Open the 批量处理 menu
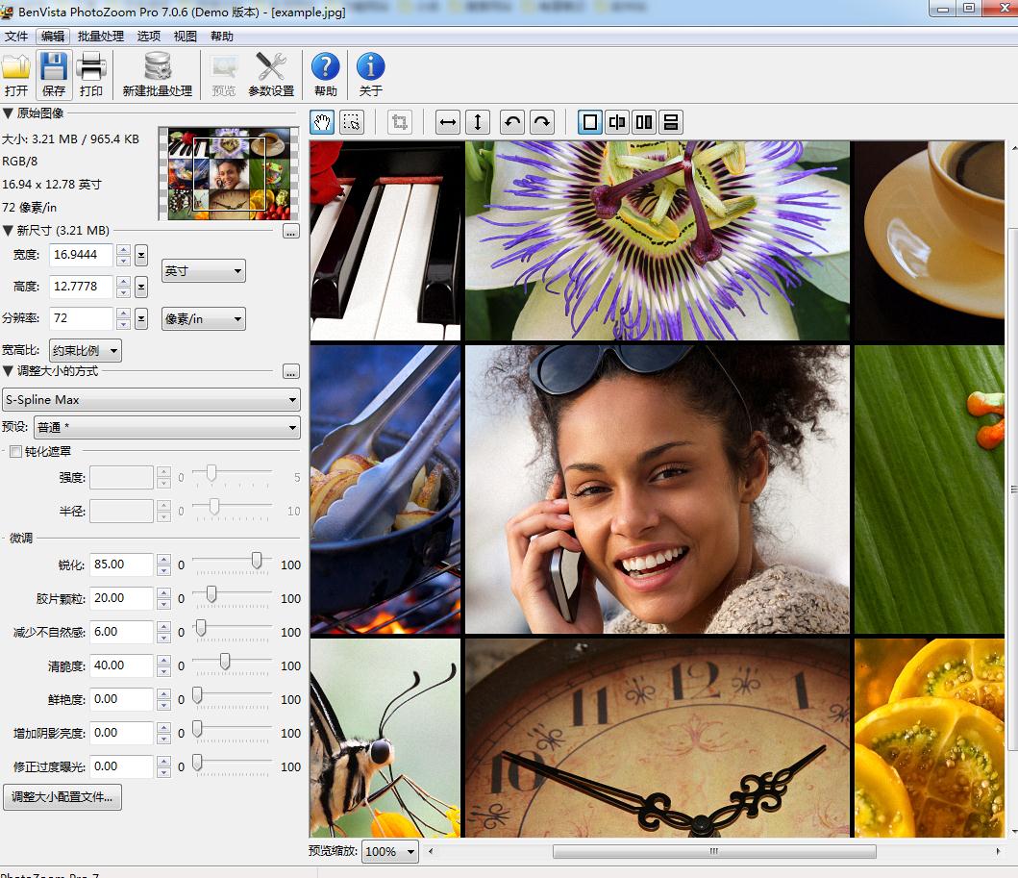This screenshot has width=1018, height=878. pos(101,37)
